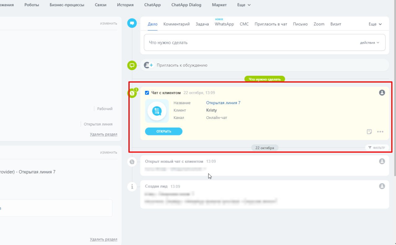Click the Что нужно сделать input field

[265, 43]
